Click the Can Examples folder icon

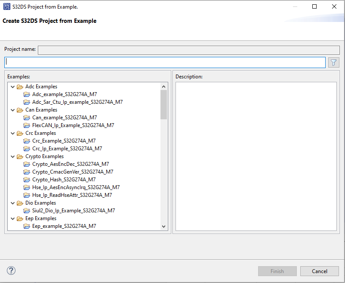coord(20,110)
